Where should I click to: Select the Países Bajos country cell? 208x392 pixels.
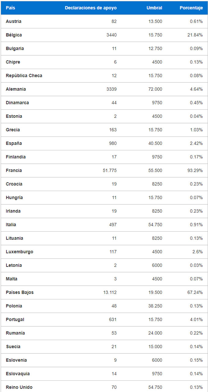20,292
